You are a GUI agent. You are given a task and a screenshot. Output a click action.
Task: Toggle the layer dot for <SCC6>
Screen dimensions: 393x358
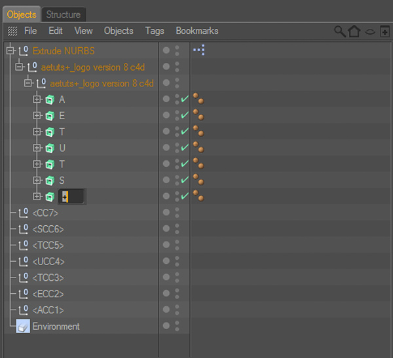166,228
